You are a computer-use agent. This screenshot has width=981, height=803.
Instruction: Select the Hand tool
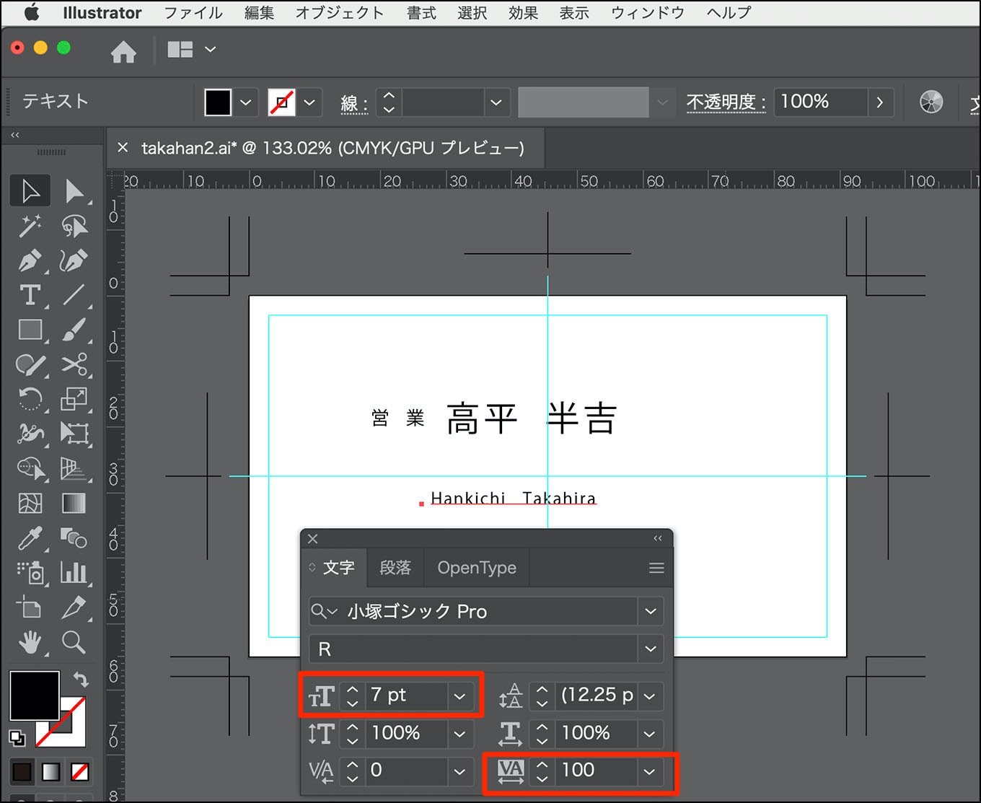click(x=30, y=641)
